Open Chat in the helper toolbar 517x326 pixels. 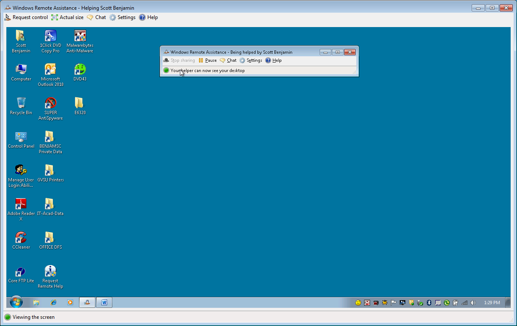point(96,17)
